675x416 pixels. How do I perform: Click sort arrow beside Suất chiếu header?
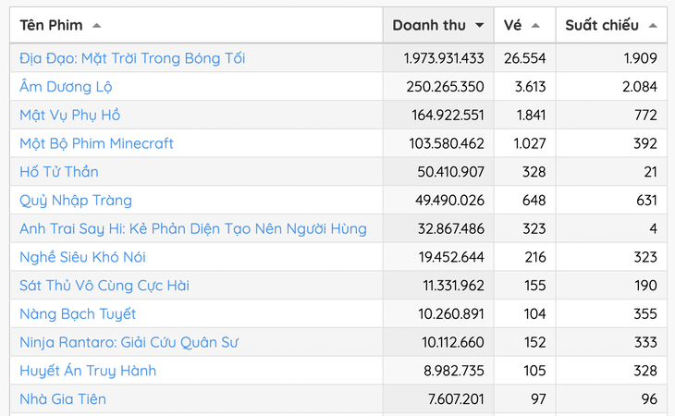[653, 25]
